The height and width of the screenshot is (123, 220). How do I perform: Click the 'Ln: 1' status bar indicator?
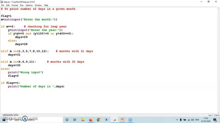(x=210, y=115)
